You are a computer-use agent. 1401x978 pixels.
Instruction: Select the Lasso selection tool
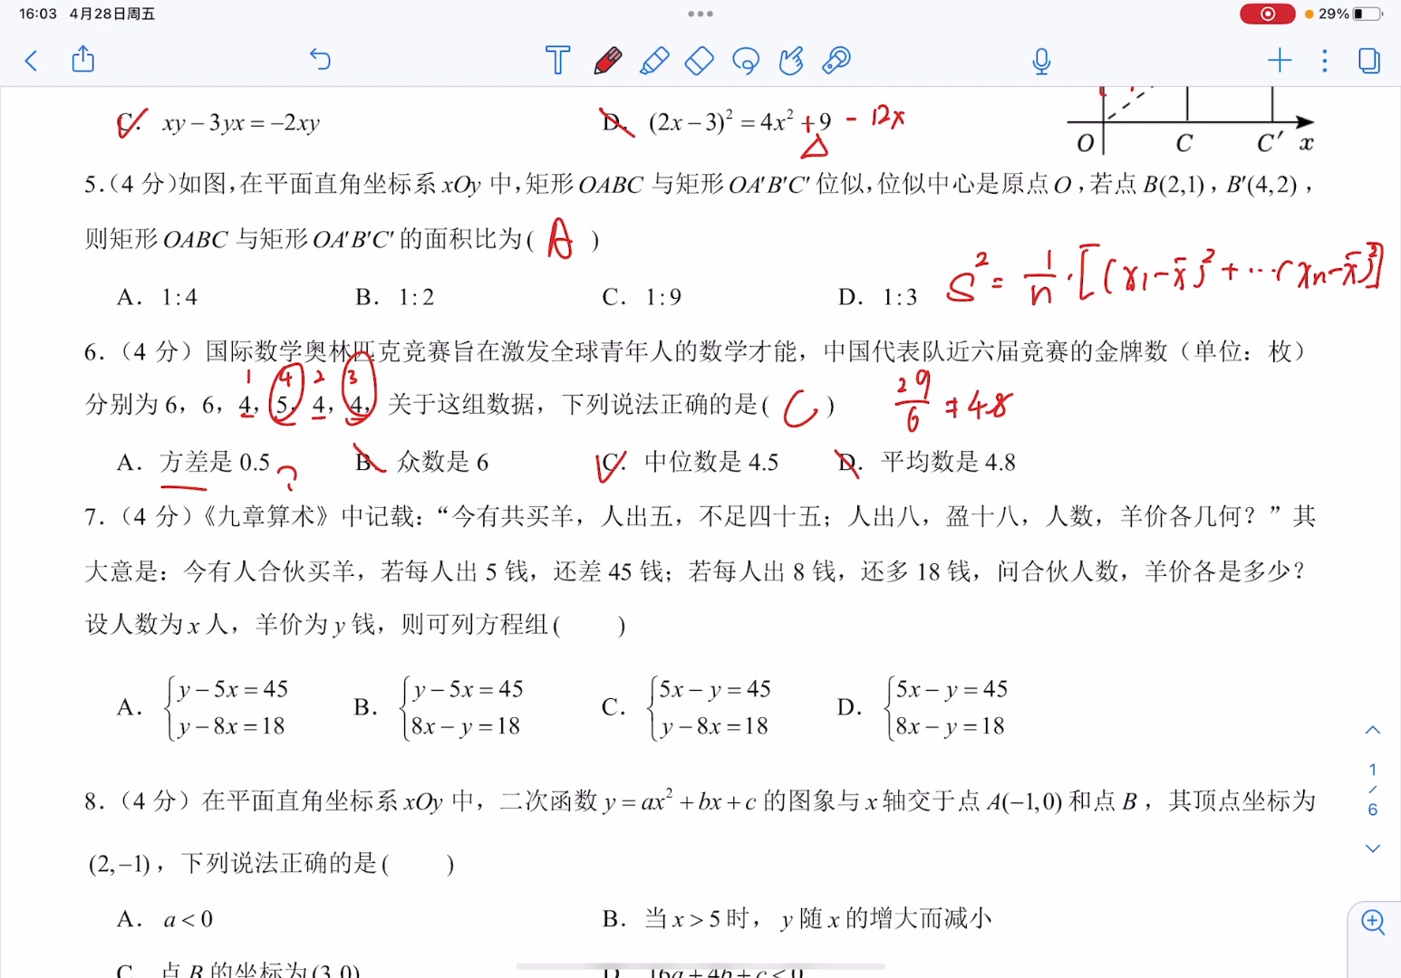click(x=746, y=61)
